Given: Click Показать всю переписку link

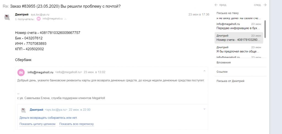Looking at the screenshot, I should 77,124.
